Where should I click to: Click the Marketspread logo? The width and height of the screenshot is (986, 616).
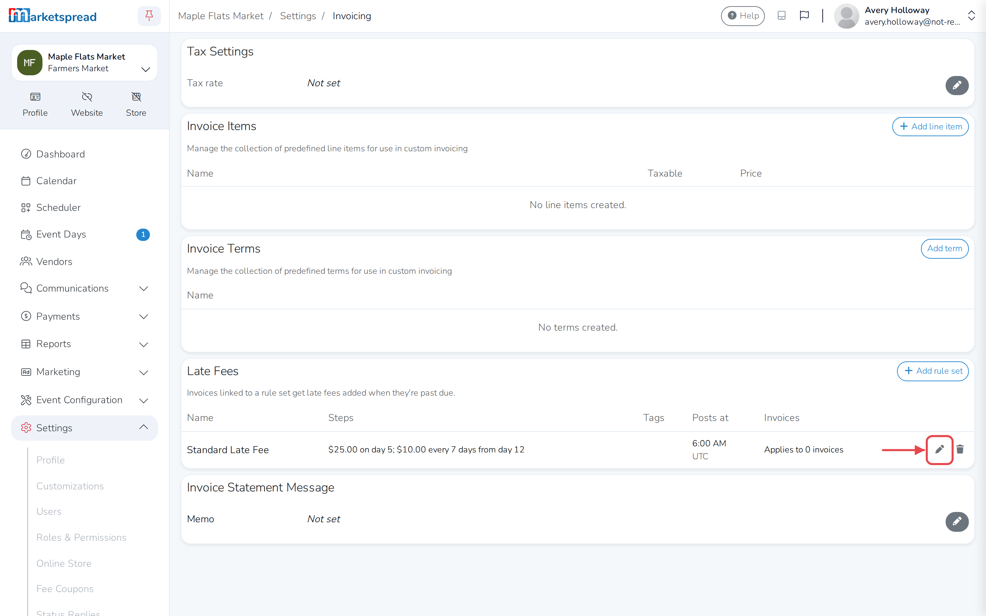point(53,16)
